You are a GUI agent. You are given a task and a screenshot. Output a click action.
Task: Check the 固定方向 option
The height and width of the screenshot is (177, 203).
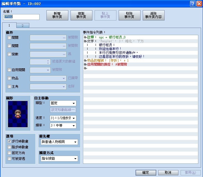(x=9, y=153)
